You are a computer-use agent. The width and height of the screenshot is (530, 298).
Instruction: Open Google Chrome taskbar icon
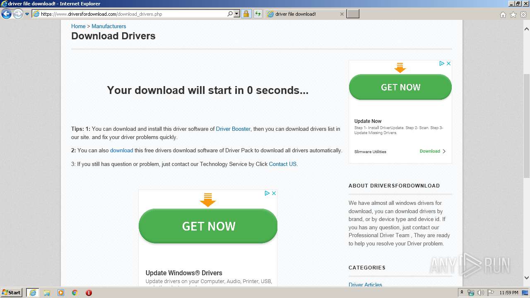[x=75, y=293]
